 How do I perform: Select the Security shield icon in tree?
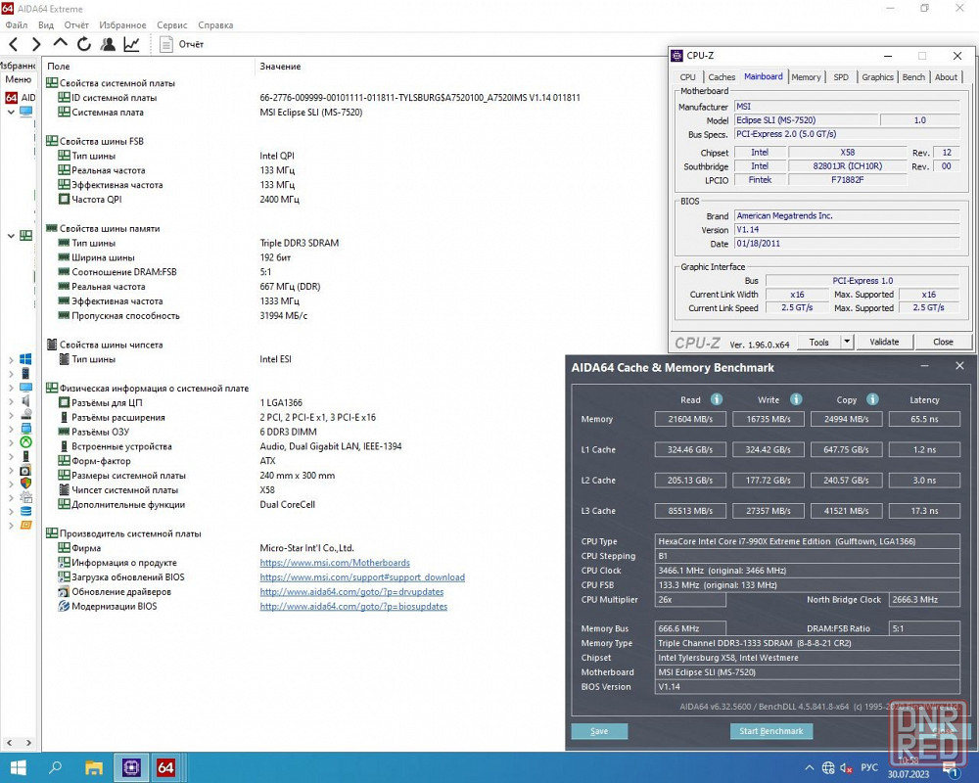click(25, 484)
